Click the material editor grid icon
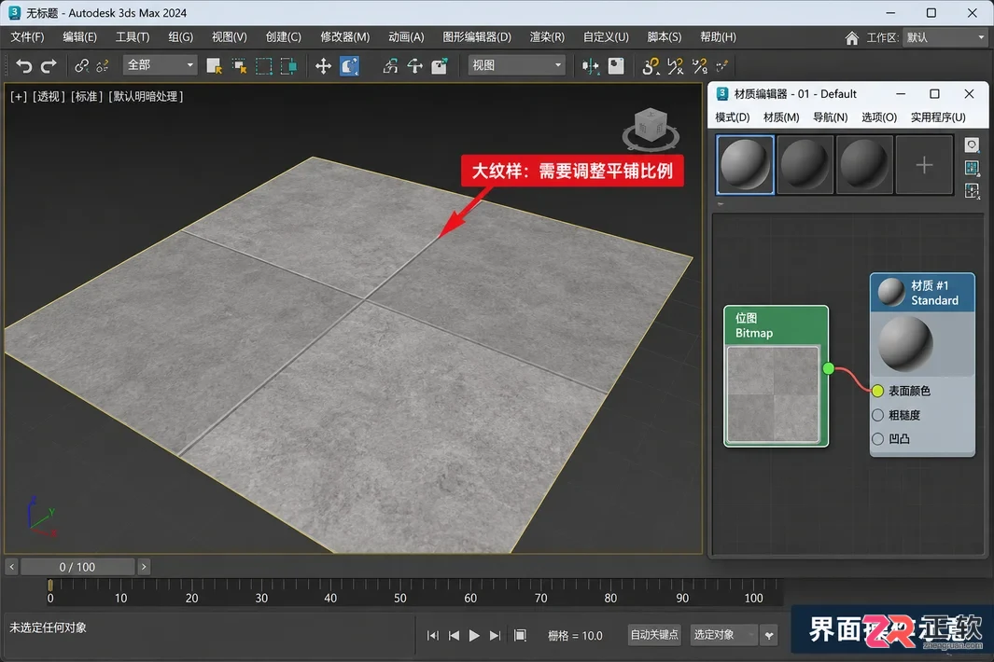This screenshot has width=994, height=662. [x=972, y=168]
